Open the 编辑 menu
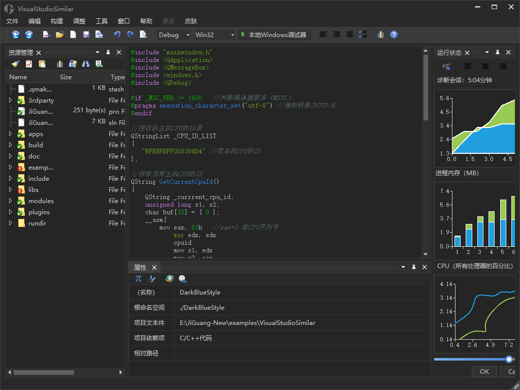The width and height of the screenshot is (520, 390). tap(35, 21)
